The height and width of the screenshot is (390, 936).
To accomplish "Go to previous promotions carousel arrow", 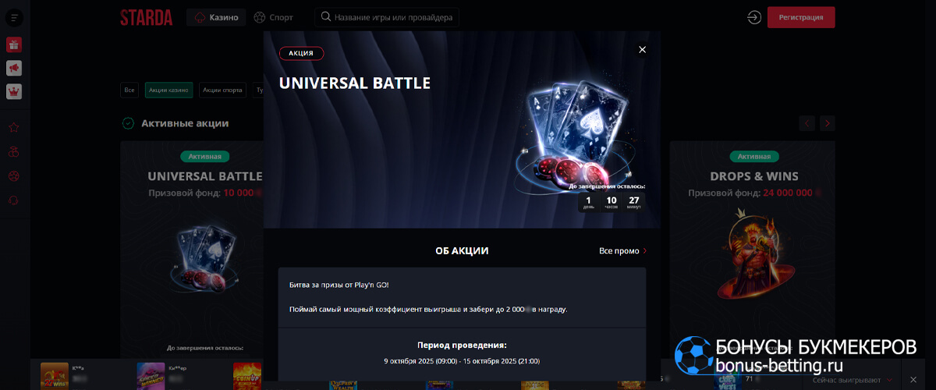I will click(x=807, y=122).
